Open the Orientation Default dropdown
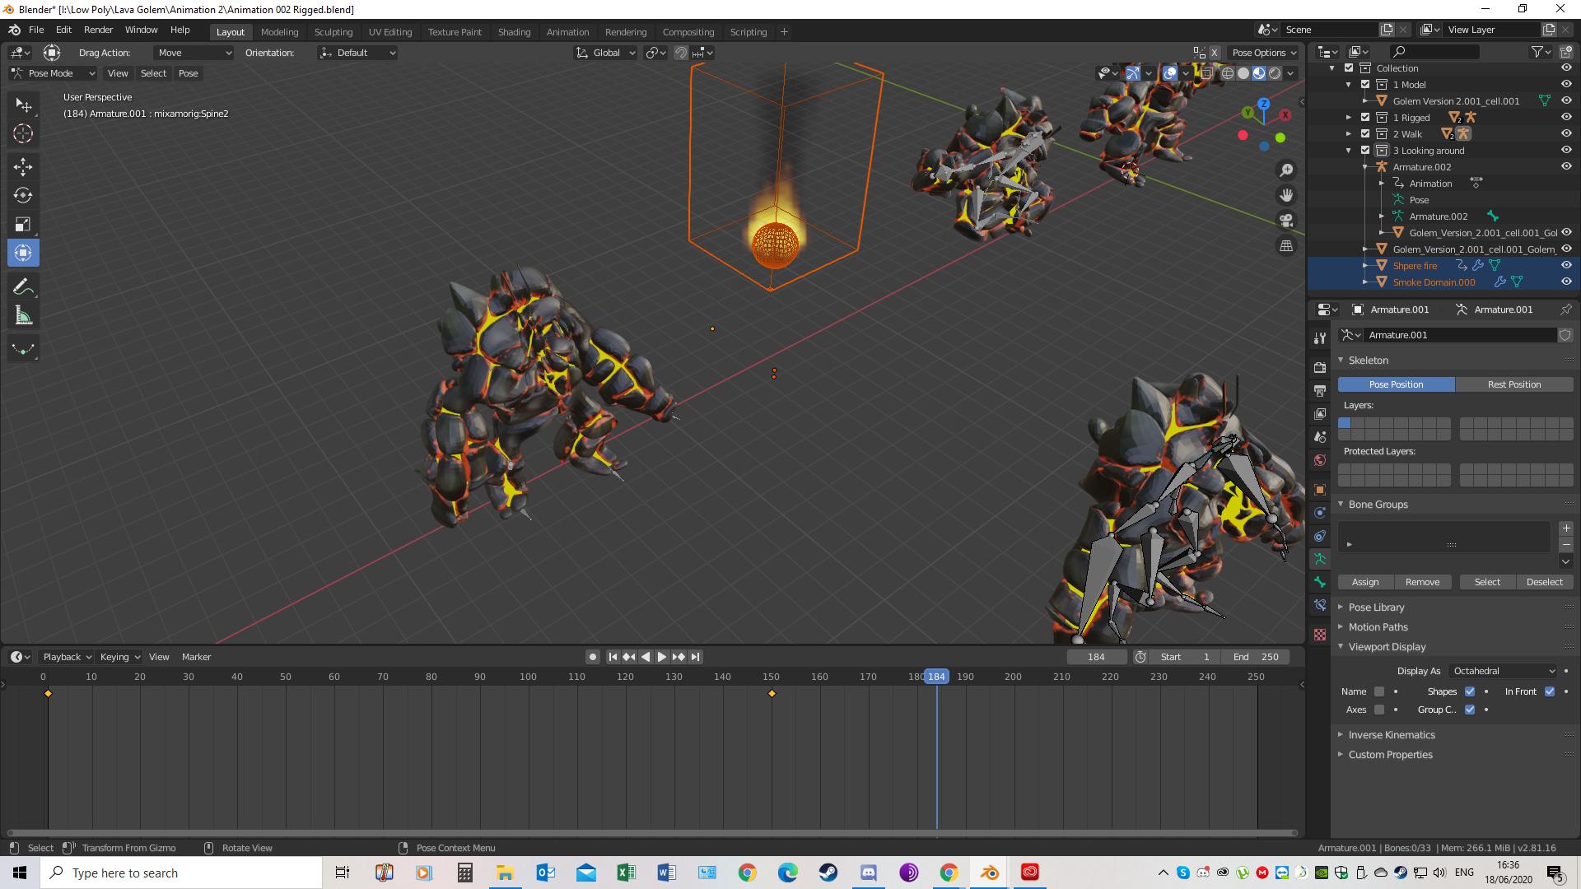Viewport: 1581px width, 889px height. [358, 53]
